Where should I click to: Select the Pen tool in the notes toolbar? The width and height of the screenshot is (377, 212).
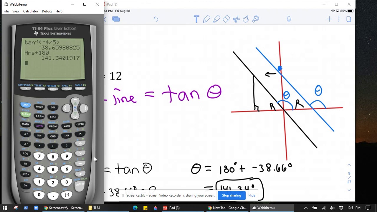(206, 19)
